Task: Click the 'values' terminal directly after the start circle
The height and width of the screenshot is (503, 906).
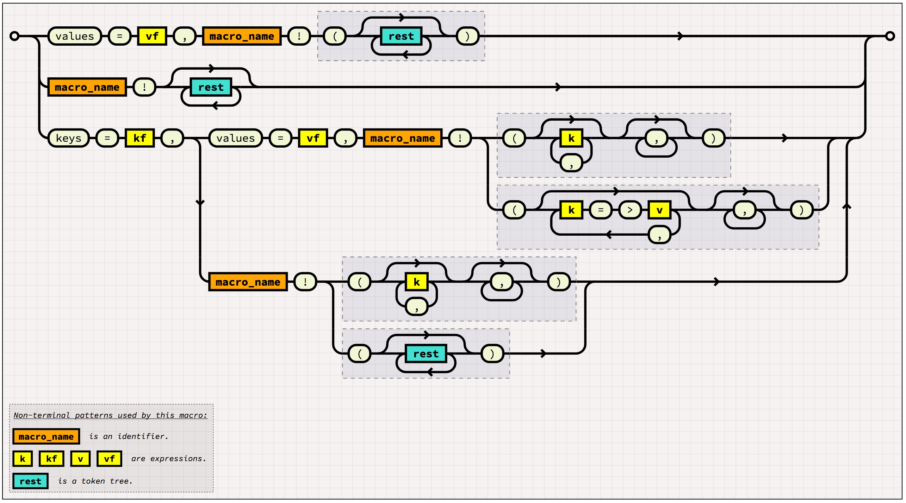Action: coord(75,36)
